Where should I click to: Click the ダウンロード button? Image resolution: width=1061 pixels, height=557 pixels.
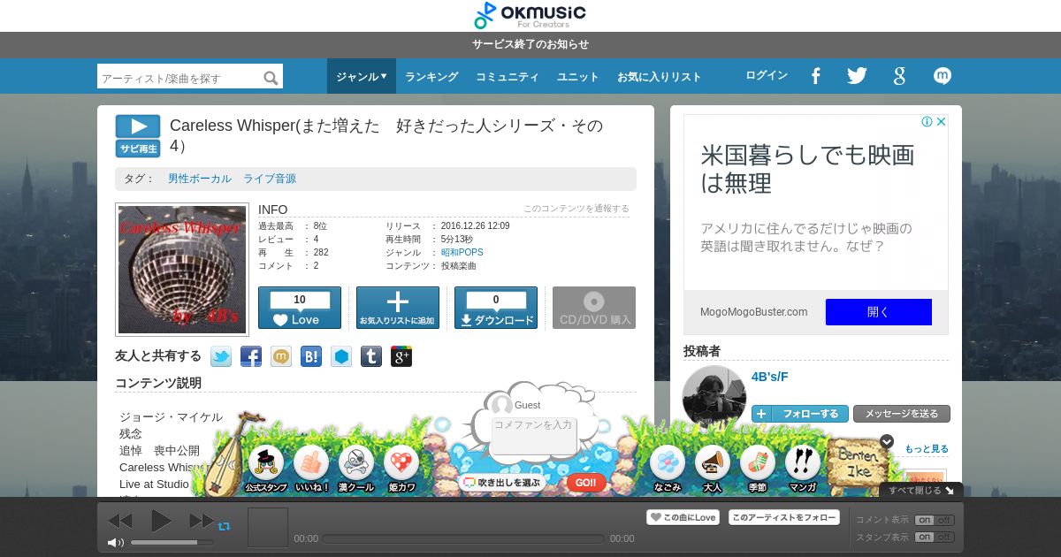coord(496,308)
